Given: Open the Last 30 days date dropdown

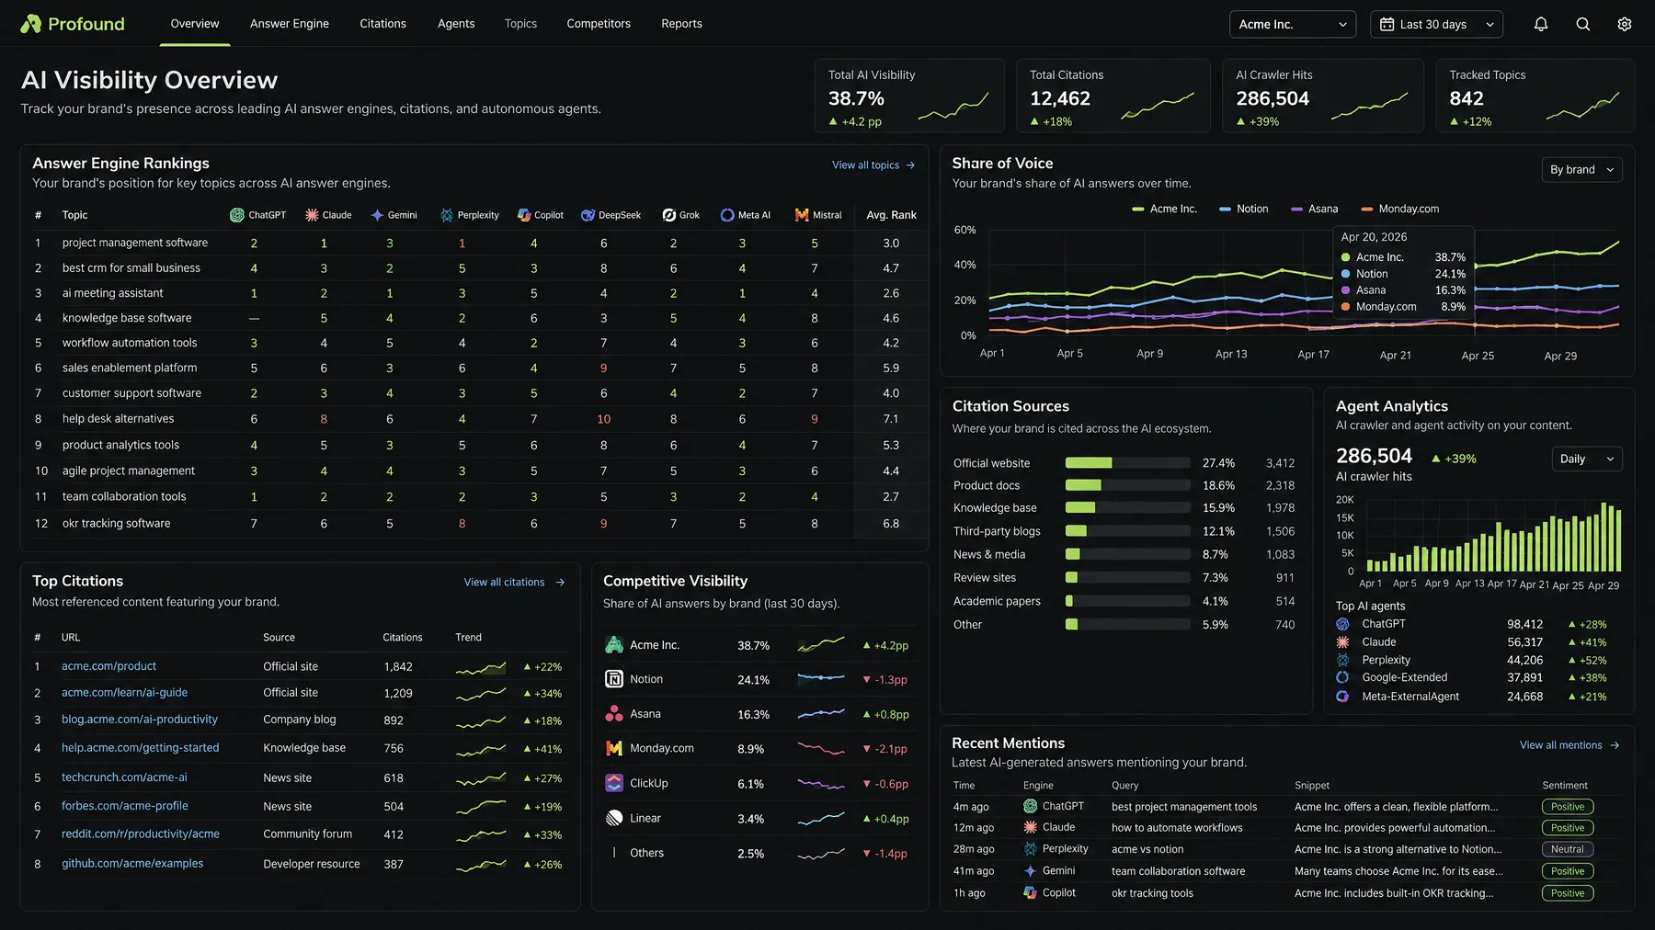Looking at the screenshot, I should click(1436, 25).
